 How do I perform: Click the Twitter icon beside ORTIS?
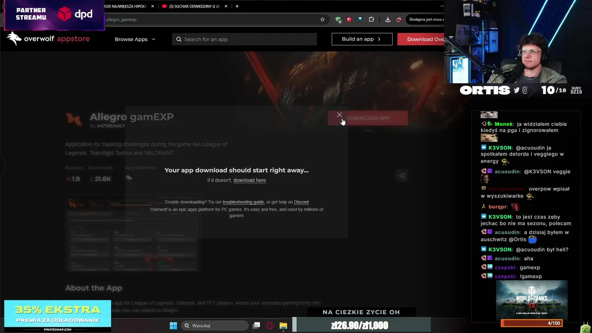[517, 91]
